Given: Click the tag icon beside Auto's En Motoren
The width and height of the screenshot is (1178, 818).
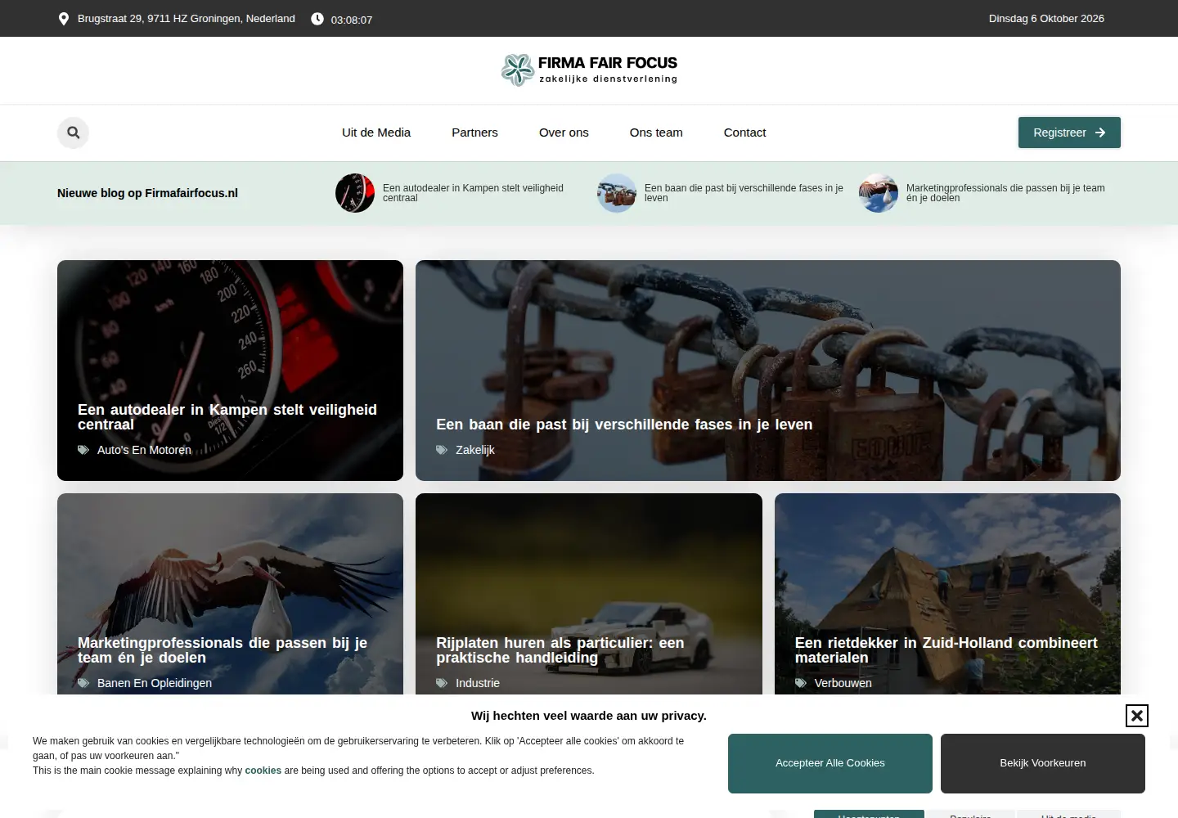Looking at the screenshot, I should tap(83, 450).
